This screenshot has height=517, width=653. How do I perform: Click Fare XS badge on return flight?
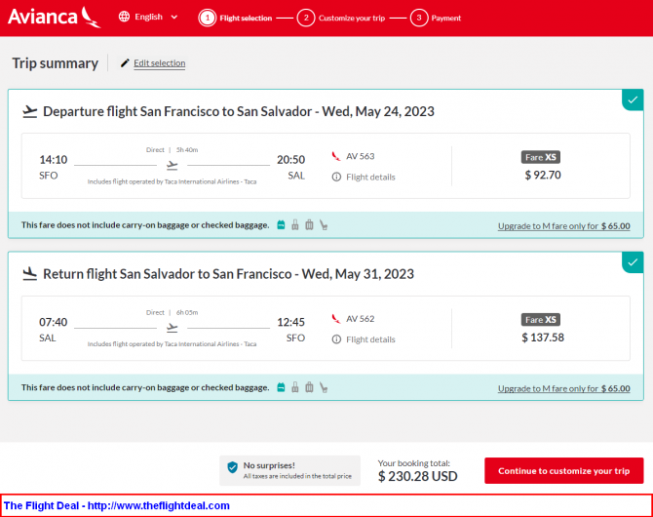541,320
